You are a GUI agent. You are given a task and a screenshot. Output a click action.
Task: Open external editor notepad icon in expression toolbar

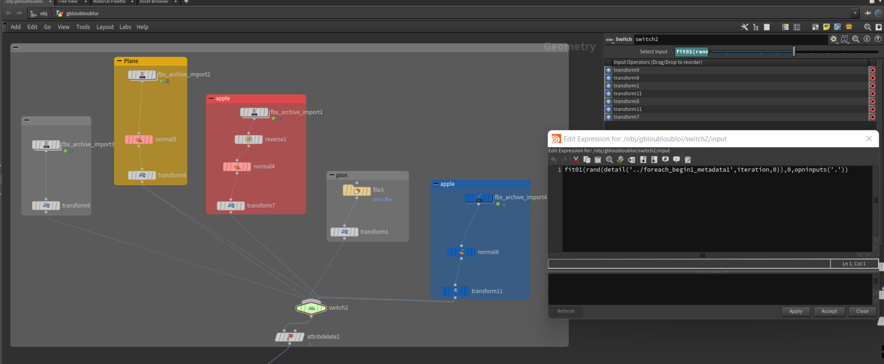coord(688,160)
